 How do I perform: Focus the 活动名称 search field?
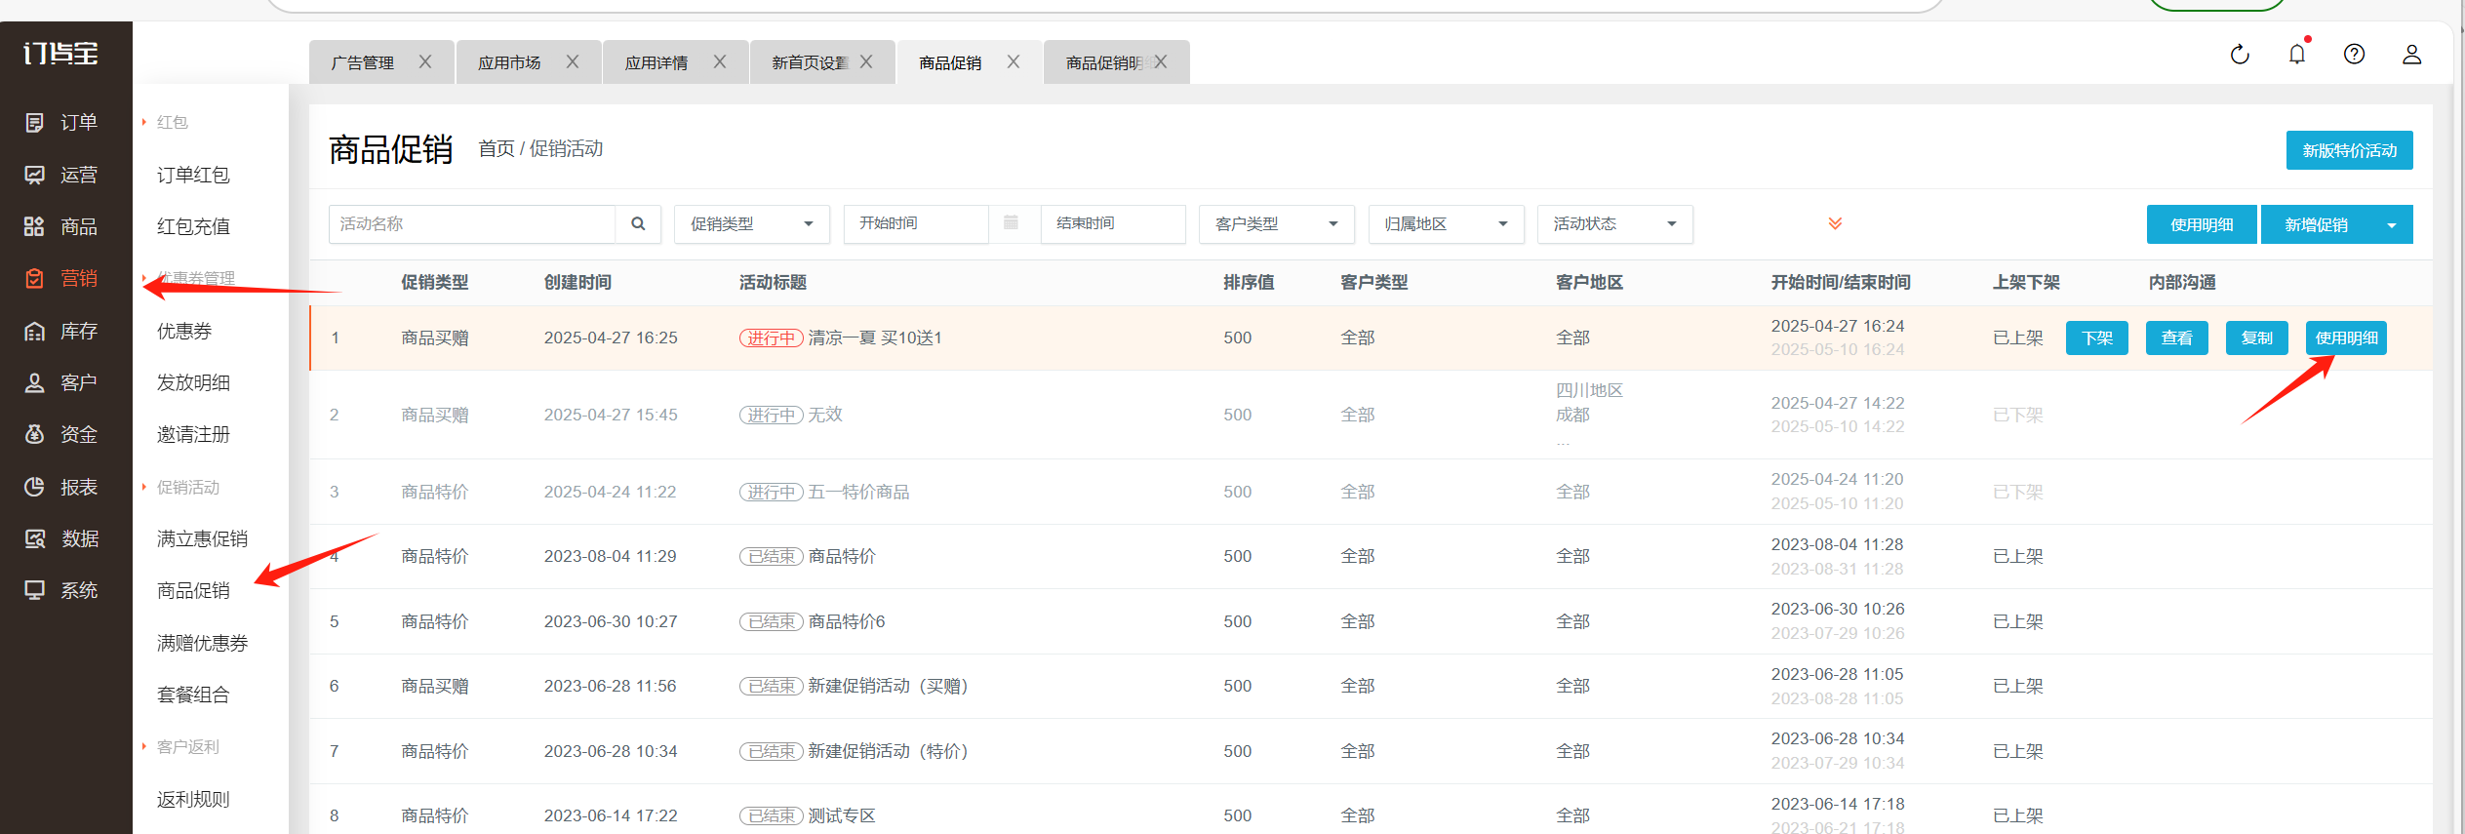(x=472, y=223)
